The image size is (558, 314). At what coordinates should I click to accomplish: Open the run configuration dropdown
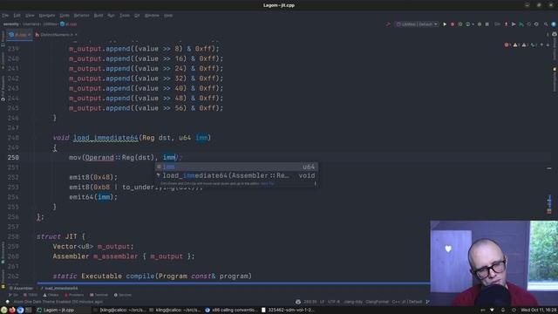(417, 24)
